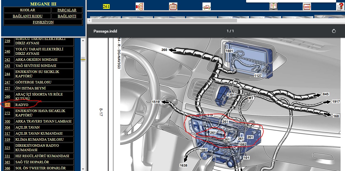This screenshot has width=345, height=171.
Task: Open code 331 link
Action: (7, 156)
